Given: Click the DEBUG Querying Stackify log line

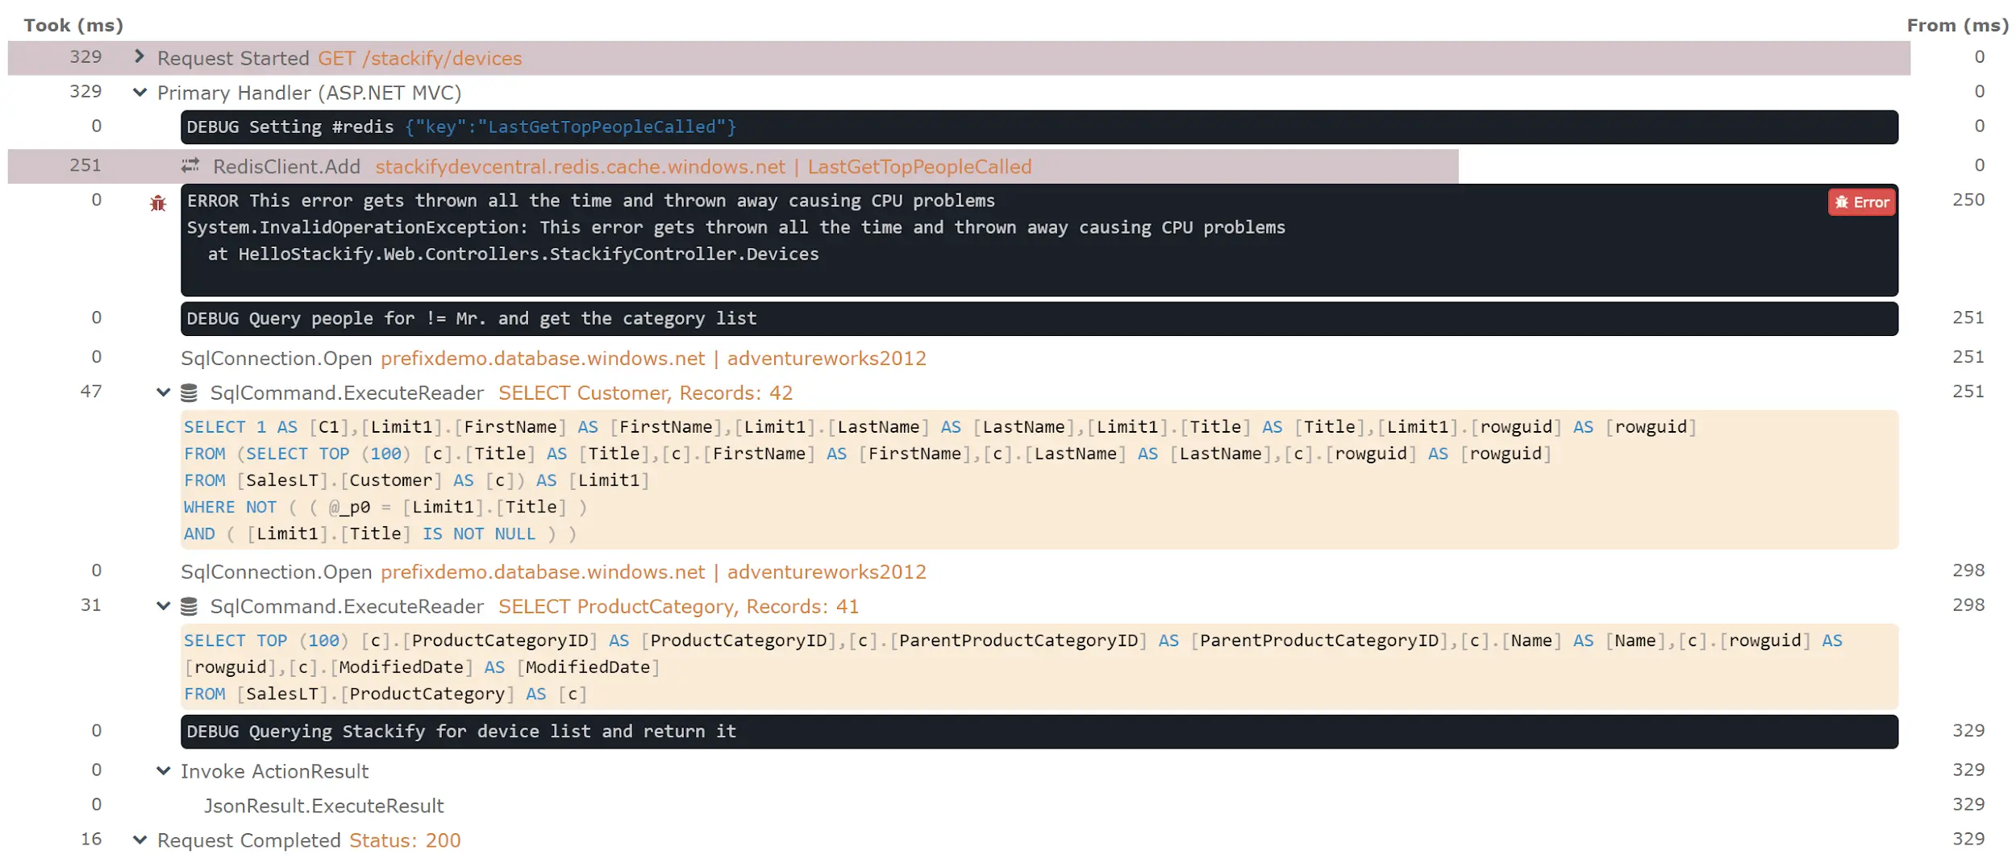Looking at the screenshot, I should 1039,732.
